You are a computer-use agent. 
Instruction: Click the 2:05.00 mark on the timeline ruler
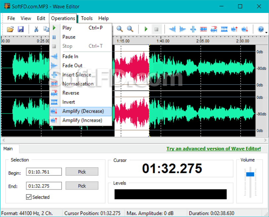coord(203,41)
